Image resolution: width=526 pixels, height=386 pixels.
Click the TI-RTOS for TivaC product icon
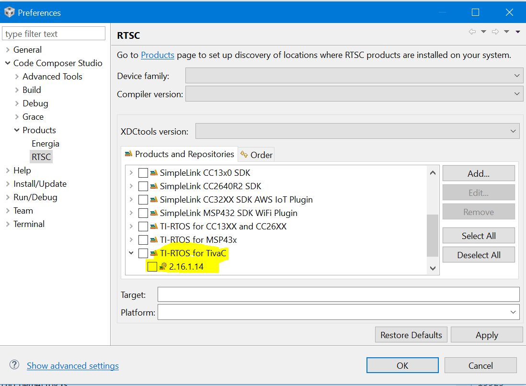(x=154, y=253)
